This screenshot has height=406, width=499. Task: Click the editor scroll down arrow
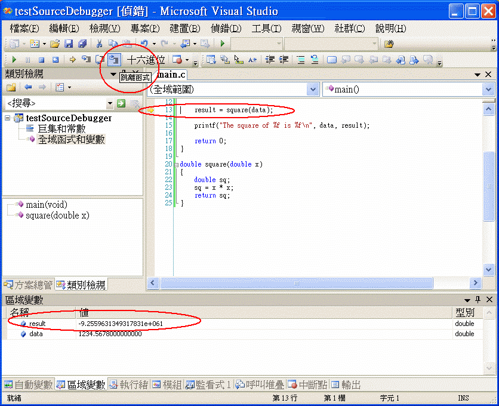coord(488,269)
